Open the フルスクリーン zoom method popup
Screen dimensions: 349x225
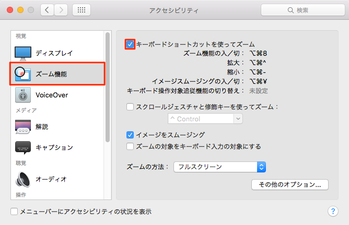(x=219, y=167)
